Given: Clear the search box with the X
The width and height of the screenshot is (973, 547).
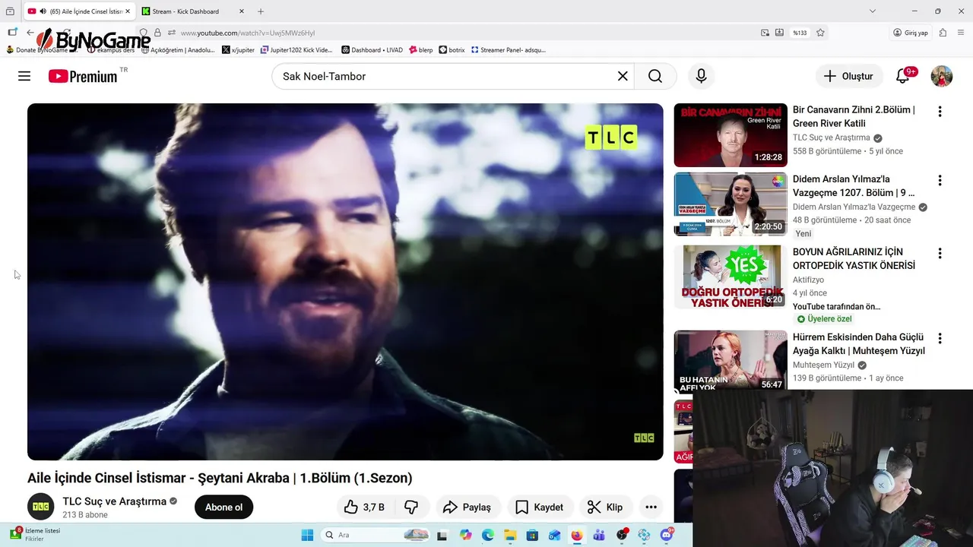Looking at the screenshot, I should [623, 76].
